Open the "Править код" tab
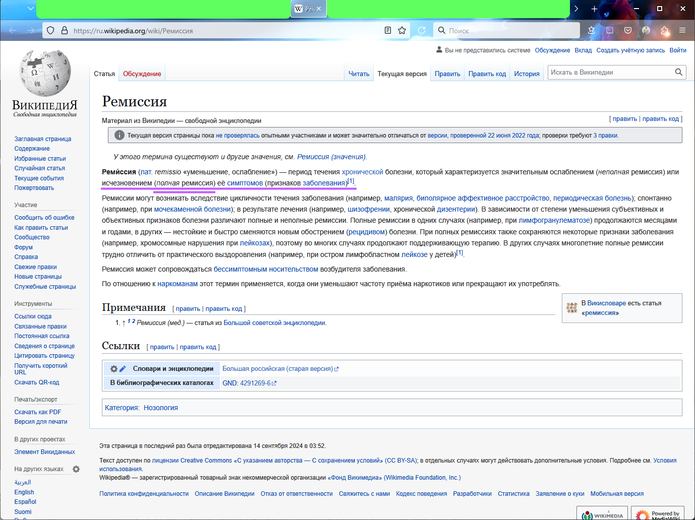This screenshot has height=520, width=695. point(487,74)
